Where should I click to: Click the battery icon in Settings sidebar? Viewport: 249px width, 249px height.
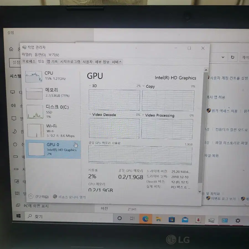click(15, 157)
